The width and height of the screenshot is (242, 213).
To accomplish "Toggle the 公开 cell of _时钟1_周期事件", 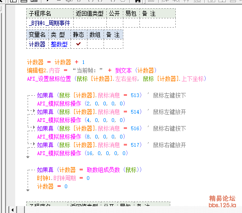I will pyautogui.click(x=115, y=23).
